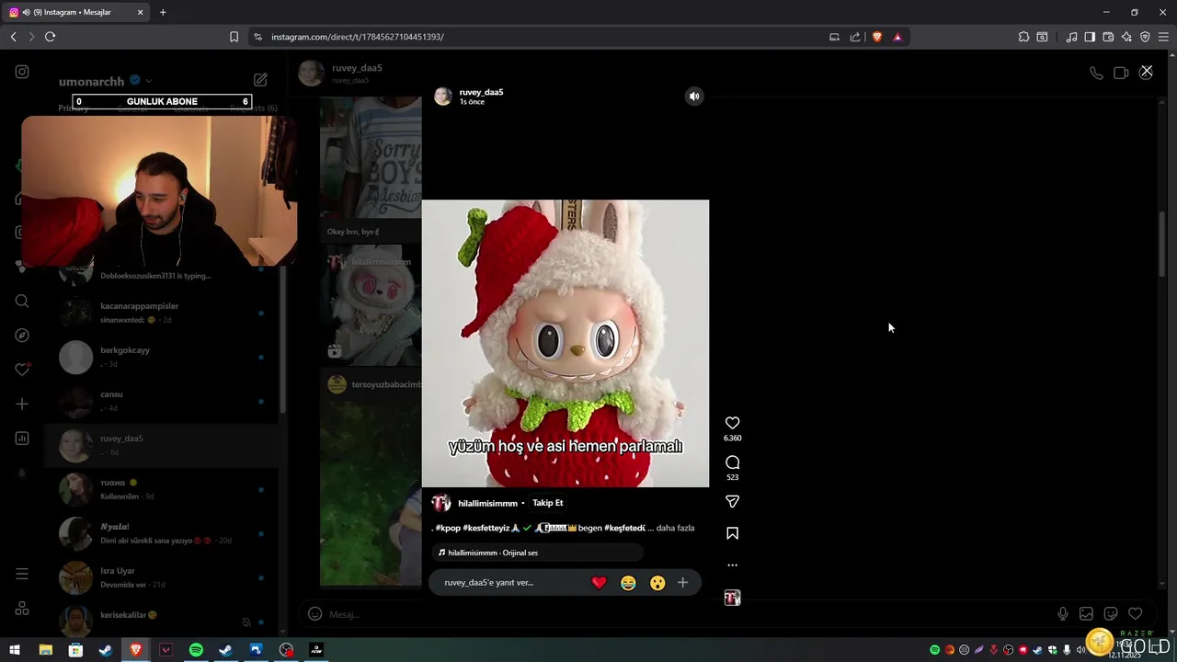The width and height of the screenshot is (1177, 662).
Task: Open the audio cover thumbnail beside reel
Action: tap(732, 598)
